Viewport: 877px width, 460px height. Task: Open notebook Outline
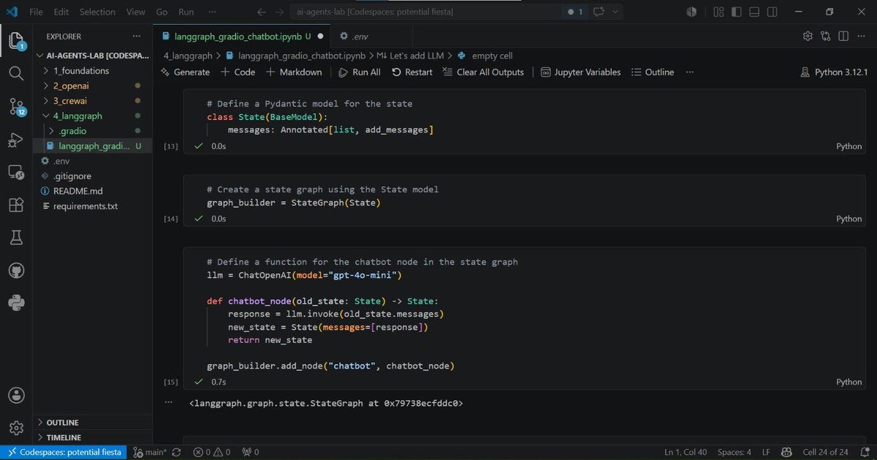pos(653,72)
